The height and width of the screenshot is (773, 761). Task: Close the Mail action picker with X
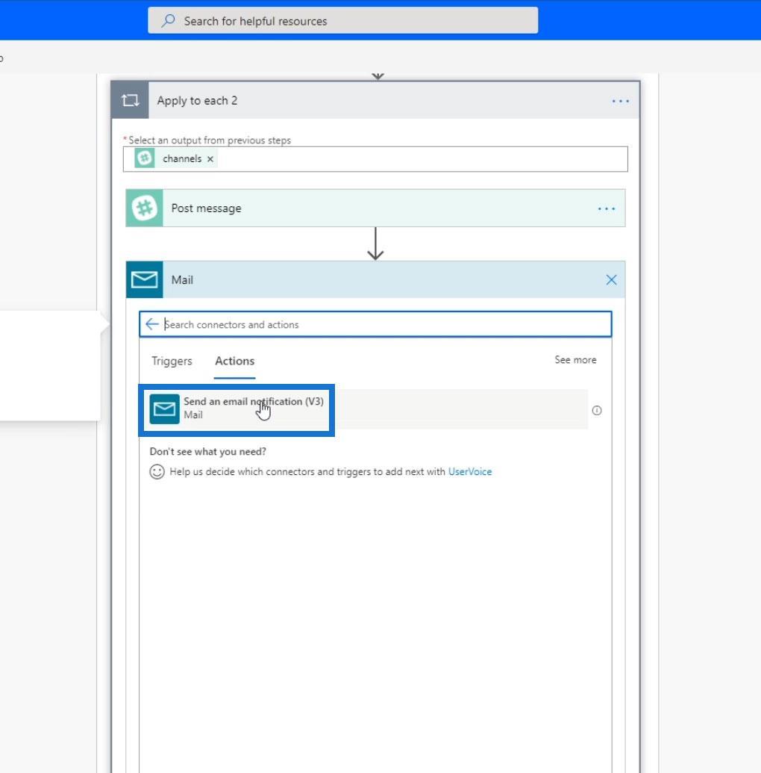(x=611, y=280)
